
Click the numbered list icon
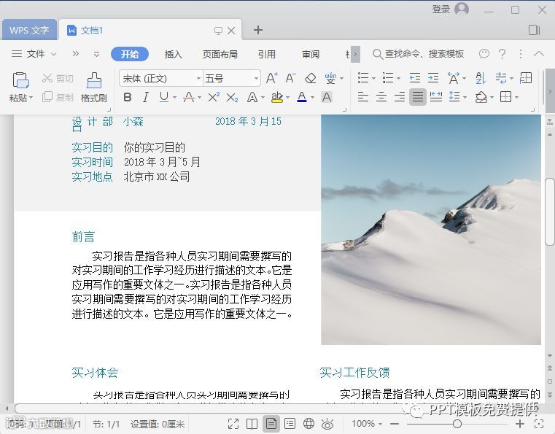[x=388, y=78]
